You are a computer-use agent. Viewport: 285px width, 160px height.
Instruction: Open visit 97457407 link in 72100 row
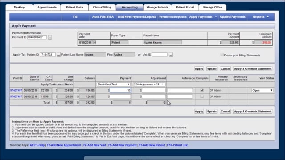click(x=16, y=90)
